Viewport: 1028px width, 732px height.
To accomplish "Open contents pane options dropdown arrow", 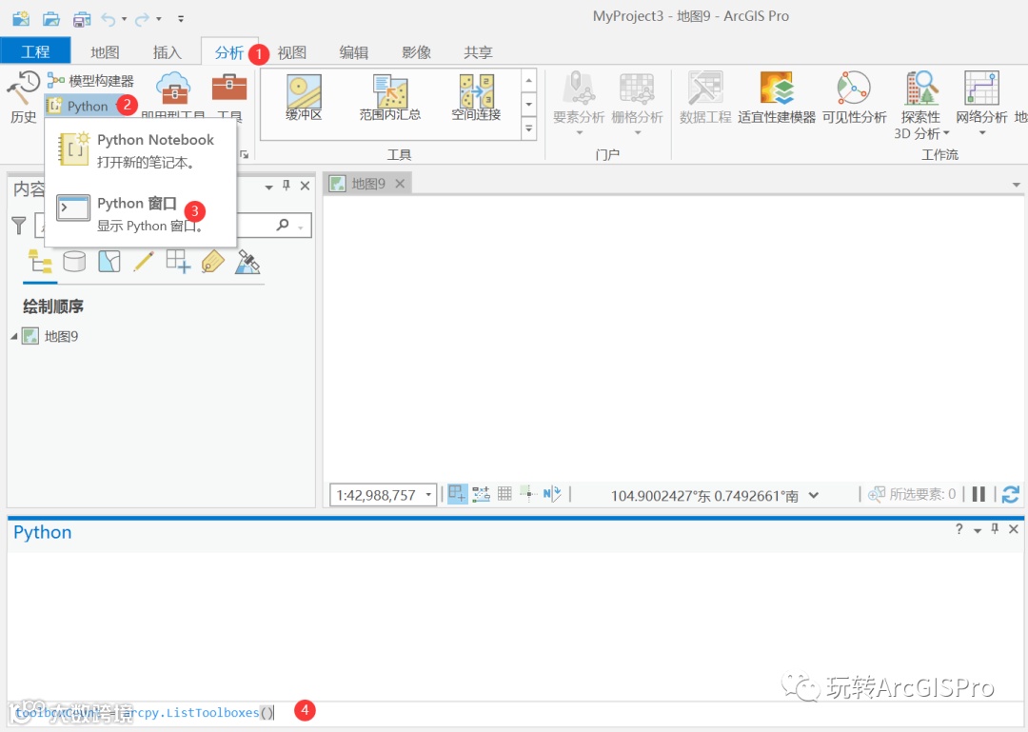I will 268,187.
